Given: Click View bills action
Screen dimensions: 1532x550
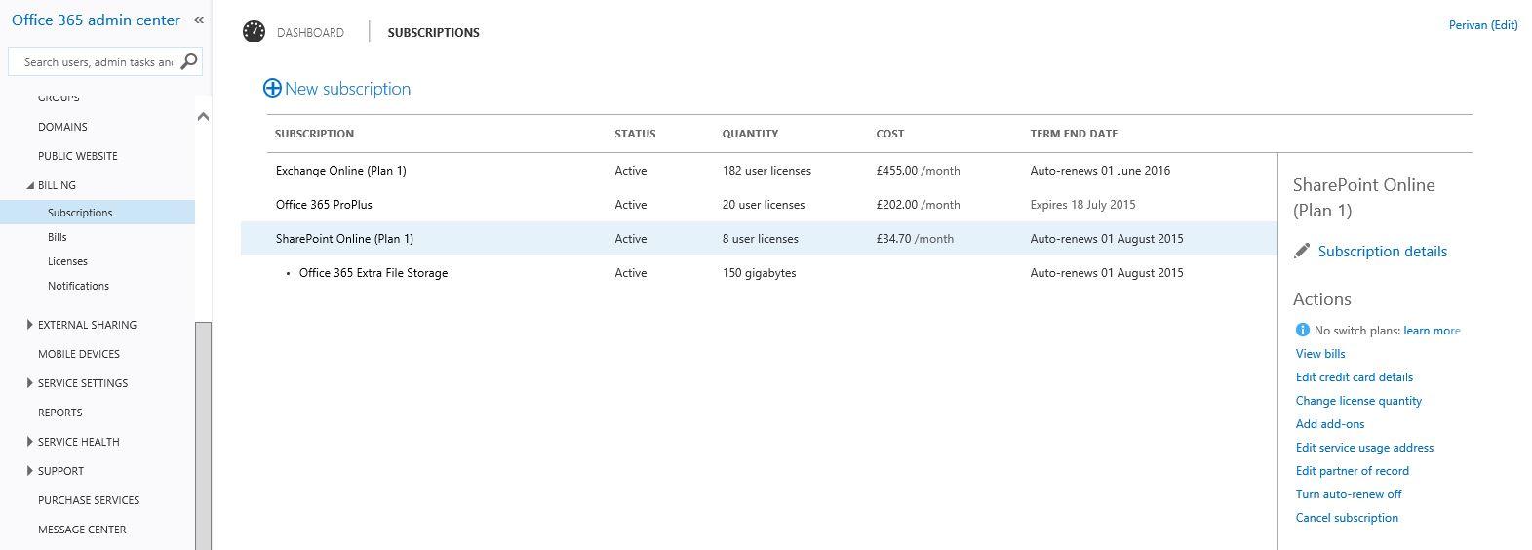Looking at the screenshot, I should point(1320,354).
